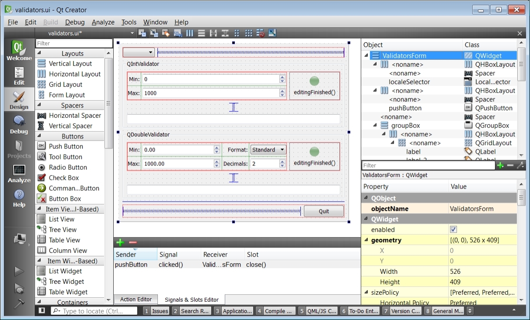Image resolution: width=530 pixels, height=320 pixels.
Task: Open the Format combo box showing Standard
Action: click(268, 150)
